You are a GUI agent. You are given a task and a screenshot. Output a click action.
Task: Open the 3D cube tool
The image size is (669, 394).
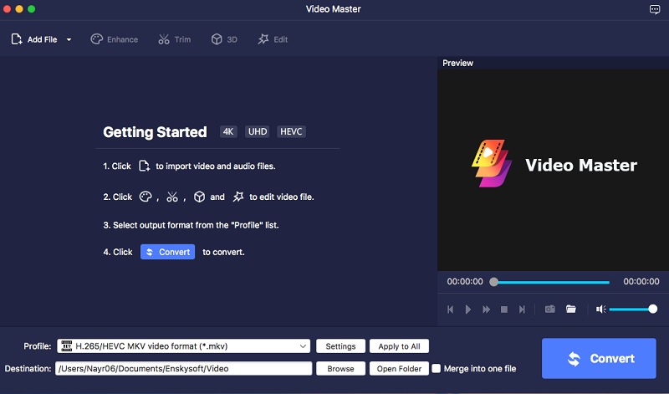(224, 39)
